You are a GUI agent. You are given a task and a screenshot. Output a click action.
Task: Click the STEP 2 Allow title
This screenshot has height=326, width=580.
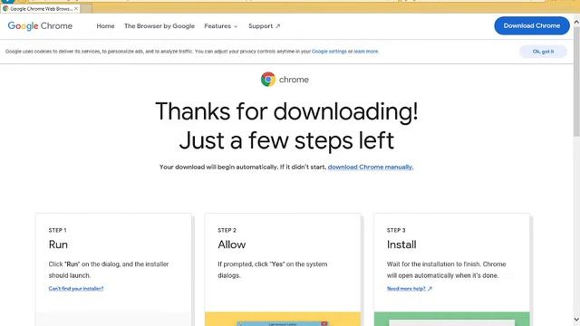tap(232, 244)
